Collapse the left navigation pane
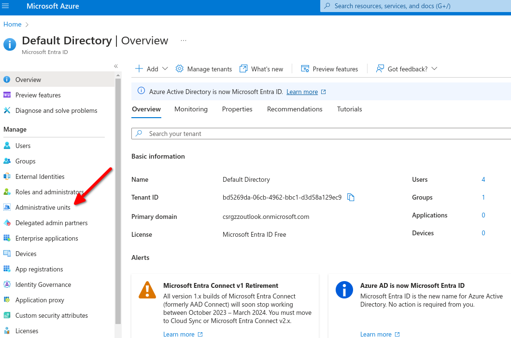Viewport: 511px width, 338px height. 116,66
